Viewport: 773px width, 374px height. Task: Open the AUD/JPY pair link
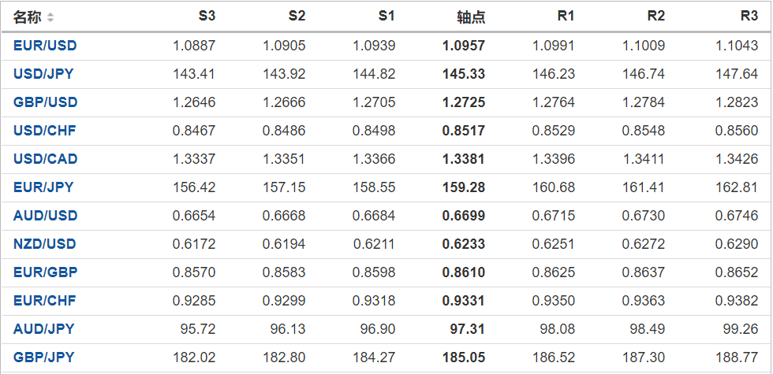click(x=43, y=329)
